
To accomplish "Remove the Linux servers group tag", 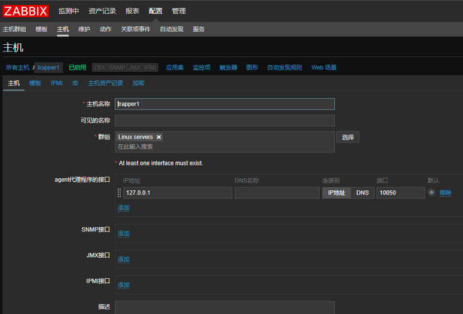I will coord(159,137).
